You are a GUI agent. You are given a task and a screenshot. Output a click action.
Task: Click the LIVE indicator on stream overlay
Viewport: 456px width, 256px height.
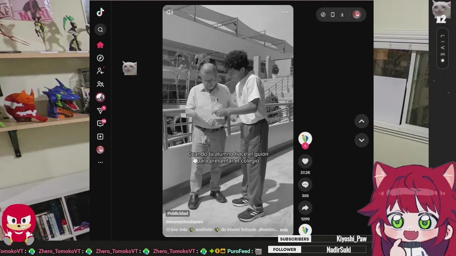(442, 48)
